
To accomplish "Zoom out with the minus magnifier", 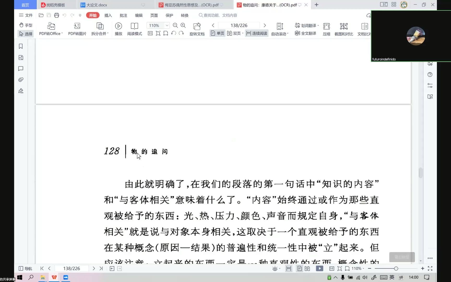I will click(x=175, y=25).
